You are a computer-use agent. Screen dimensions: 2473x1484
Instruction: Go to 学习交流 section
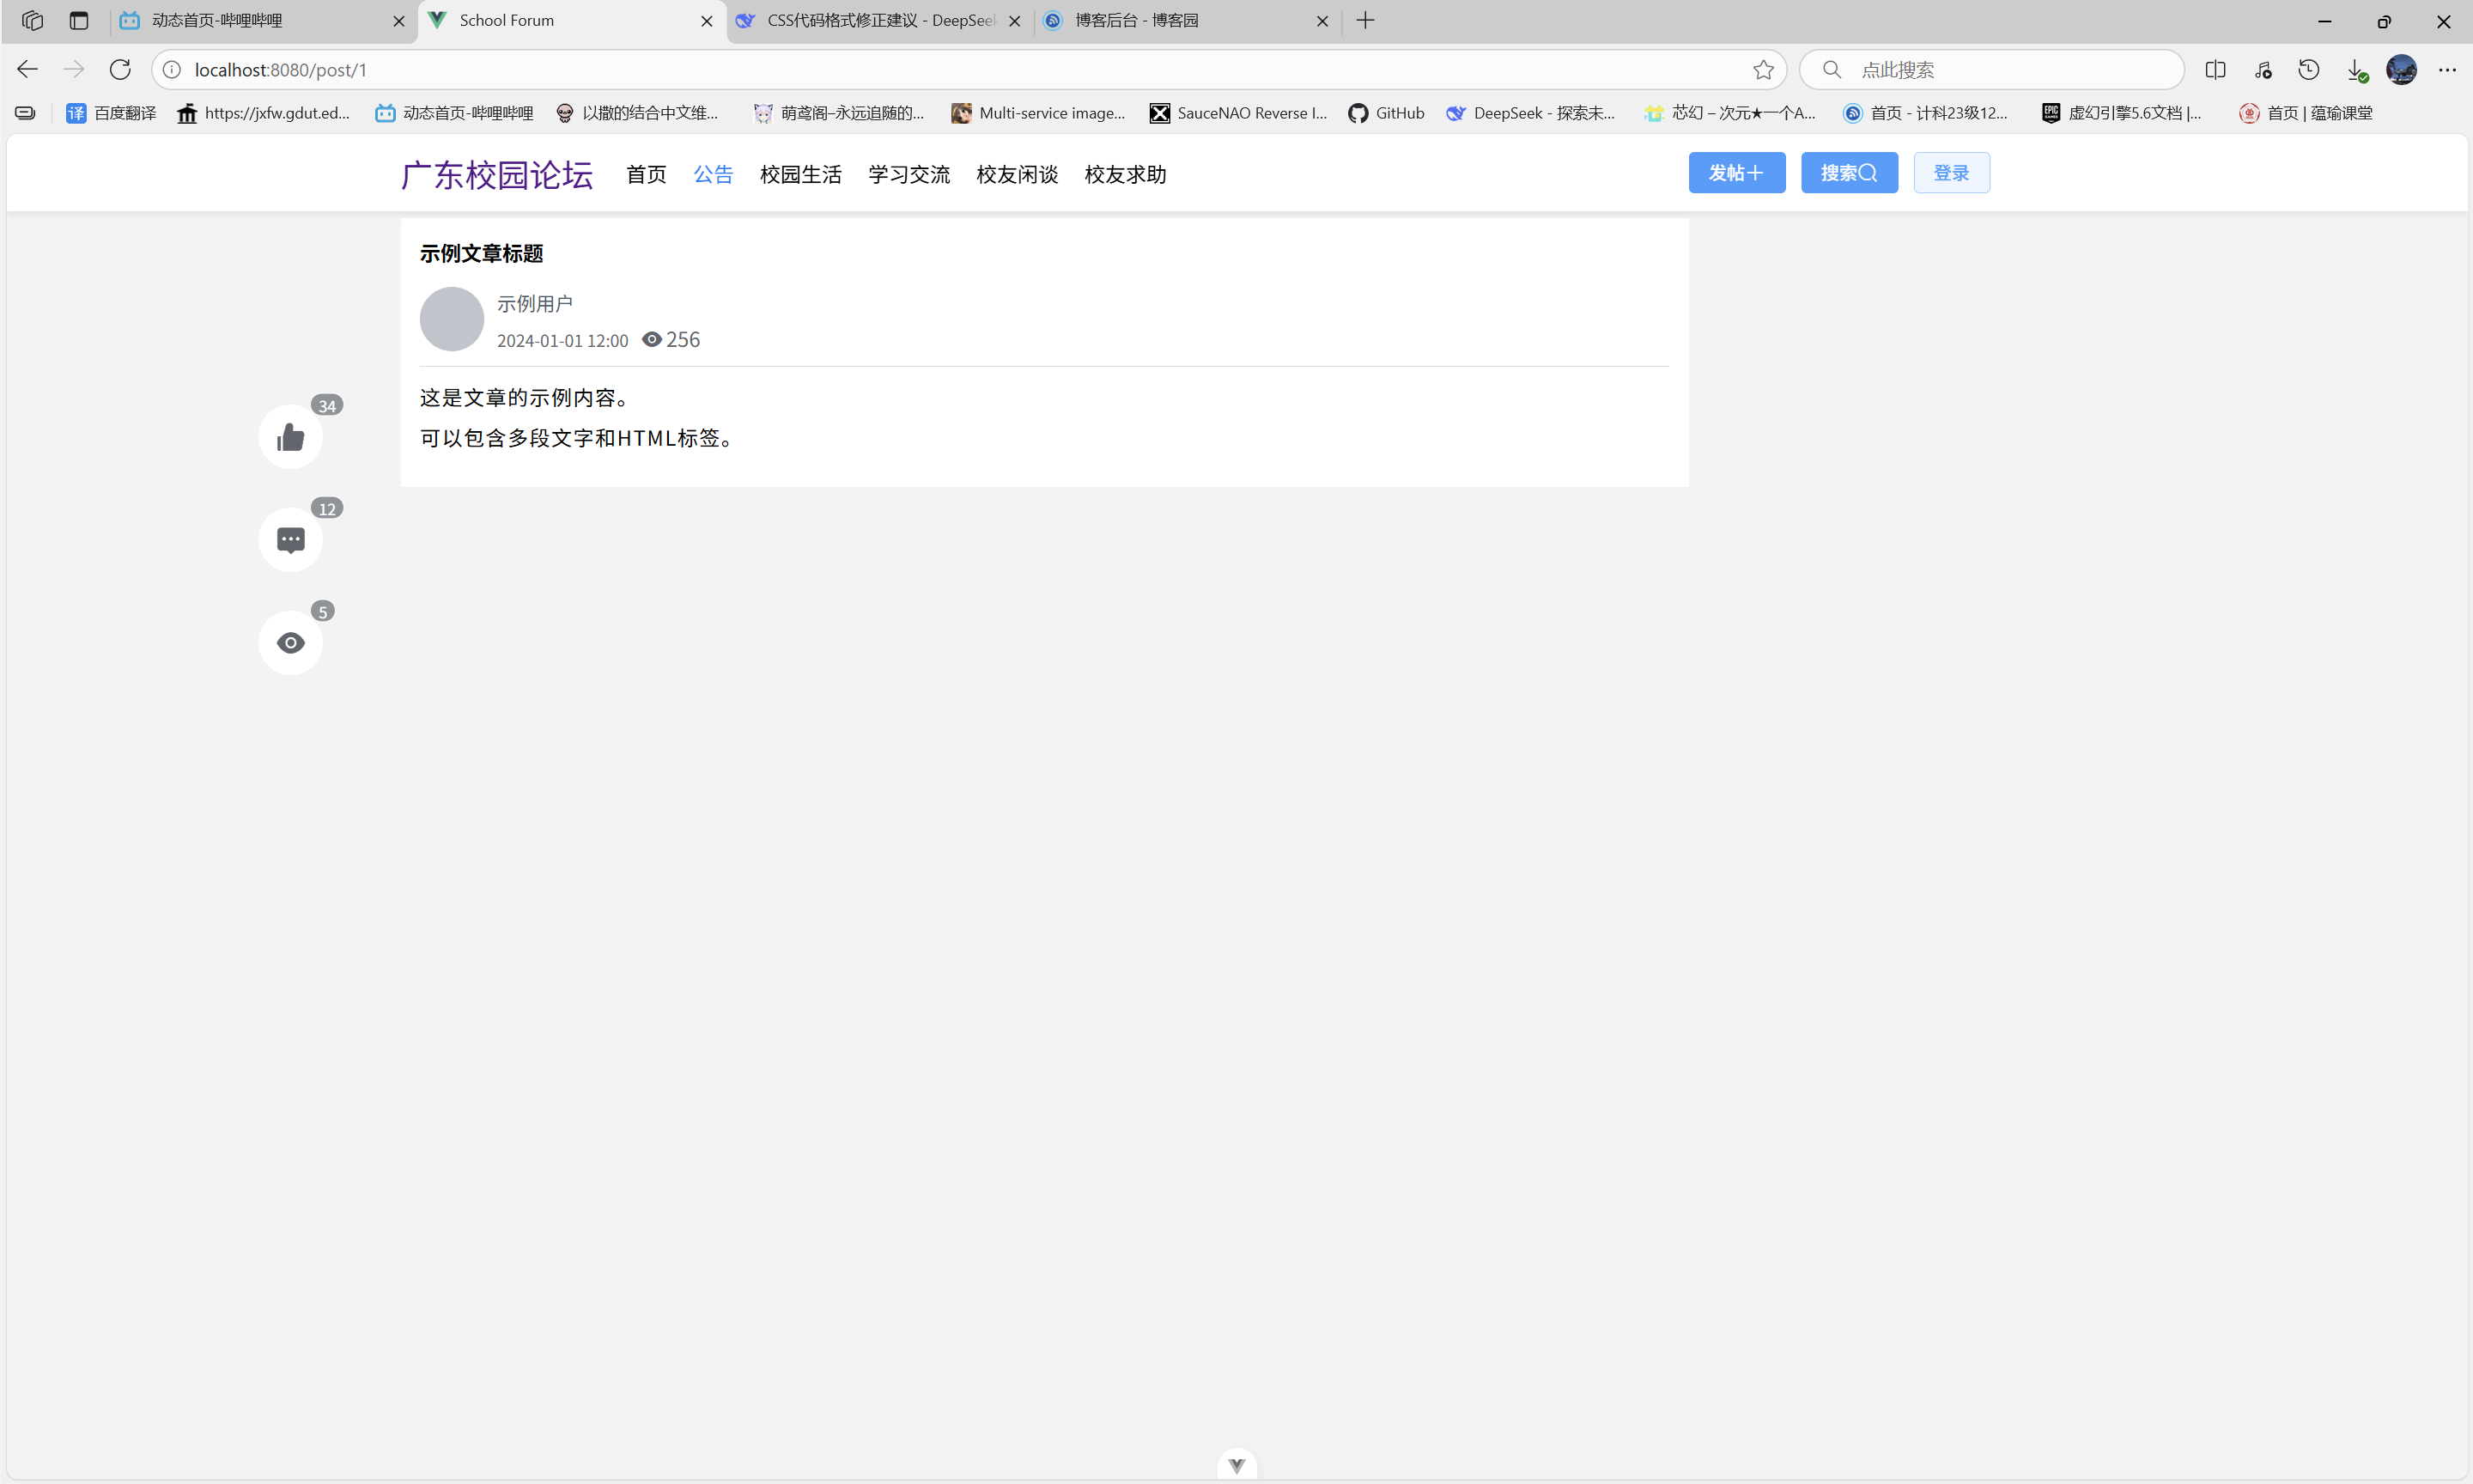click(908, 174)
